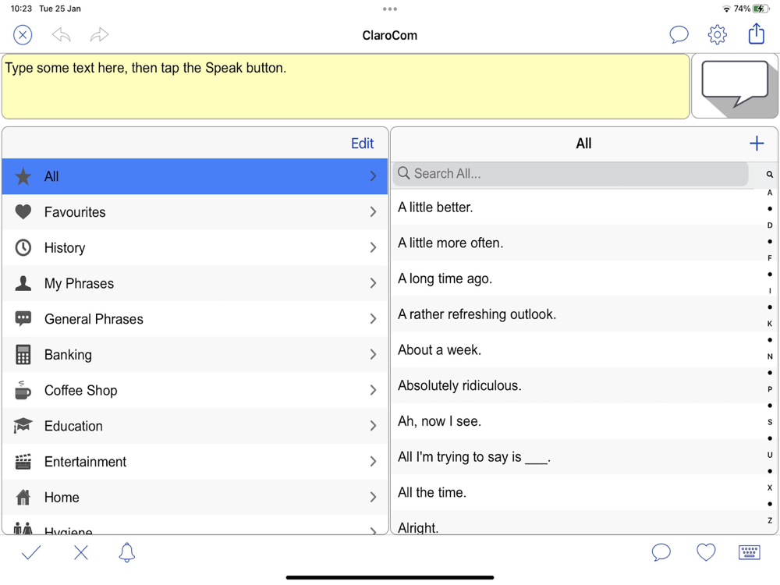Add a new phrase with plus button
The width and height of the screenshot is (780, 585).
[756, 144]
